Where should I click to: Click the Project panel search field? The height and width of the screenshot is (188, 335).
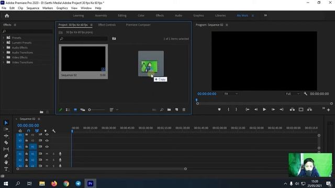point(83,39)
